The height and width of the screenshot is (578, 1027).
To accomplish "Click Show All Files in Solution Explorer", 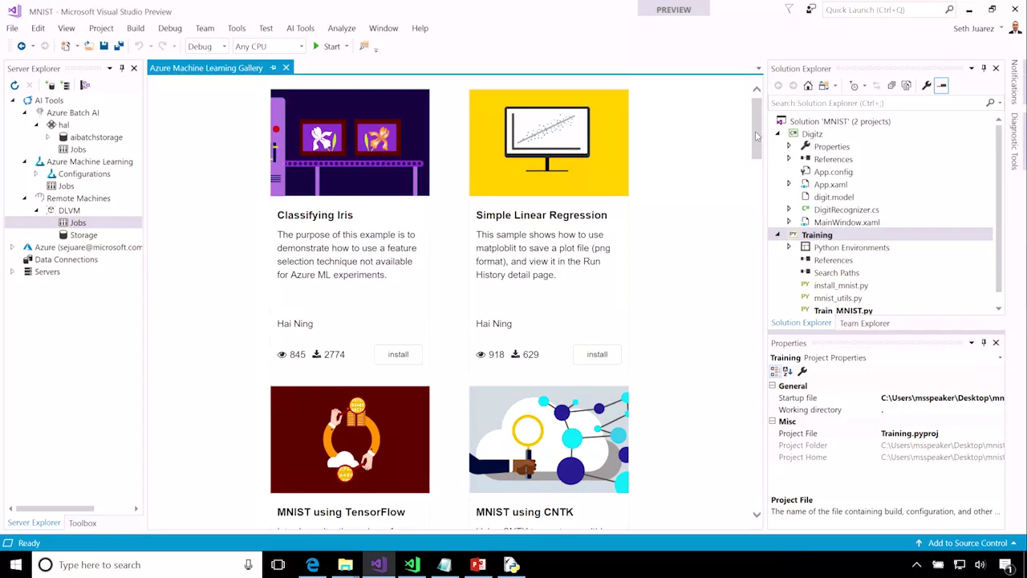I will 907,85.
